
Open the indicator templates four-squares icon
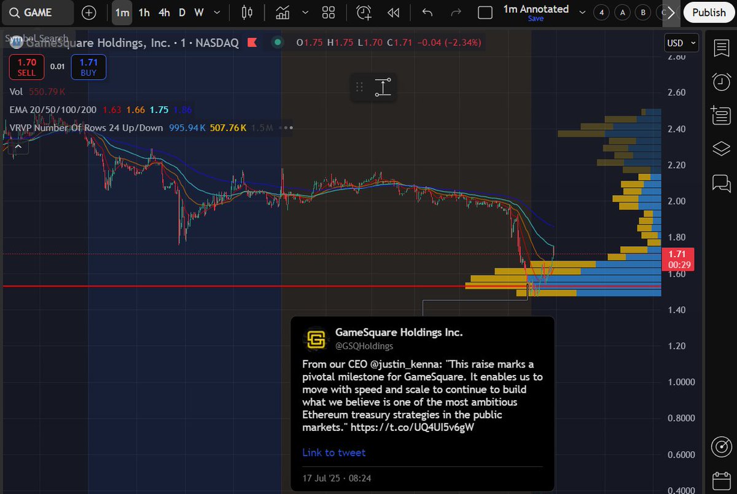point(329,12)
